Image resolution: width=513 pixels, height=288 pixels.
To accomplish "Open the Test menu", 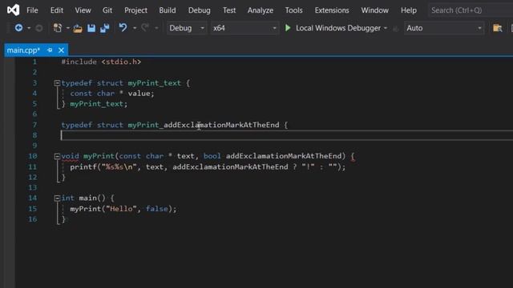I will (229, 10).
